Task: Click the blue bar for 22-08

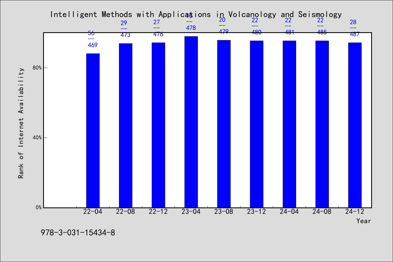Action: tap(126, 126)
